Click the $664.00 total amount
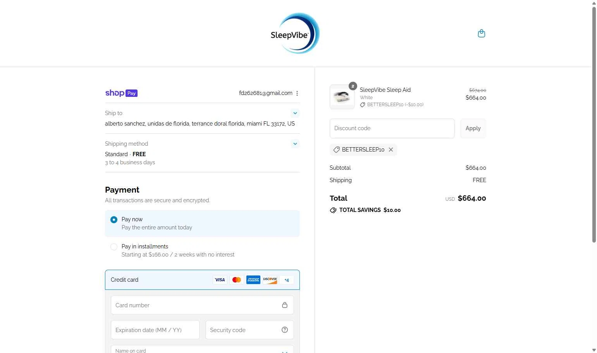The image size is (597, 353). pyautogui.click(x=472, y=198)
